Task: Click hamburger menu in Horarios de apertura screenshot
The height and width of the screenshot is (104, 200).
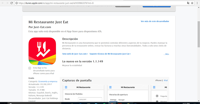Action: point(110,87)
